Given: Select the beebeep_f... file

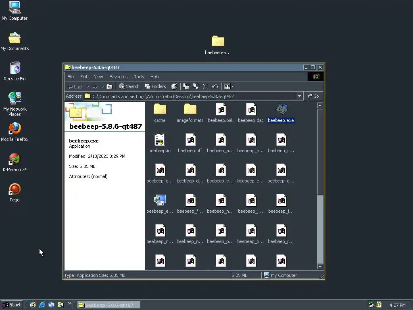Looking at the screenshot, I should [x=190, y=204].
